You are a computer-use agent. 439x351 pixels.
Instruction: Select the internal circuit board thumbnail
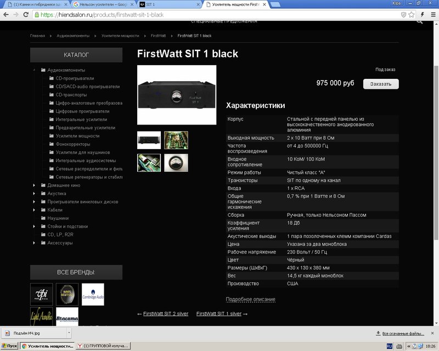[176, 140]
